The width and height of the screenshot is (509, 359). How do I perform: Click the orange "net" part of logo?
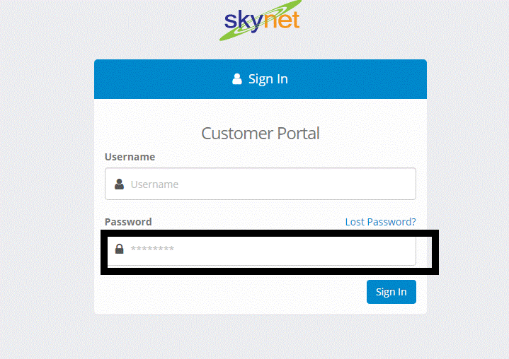click(x=282, y=20)
